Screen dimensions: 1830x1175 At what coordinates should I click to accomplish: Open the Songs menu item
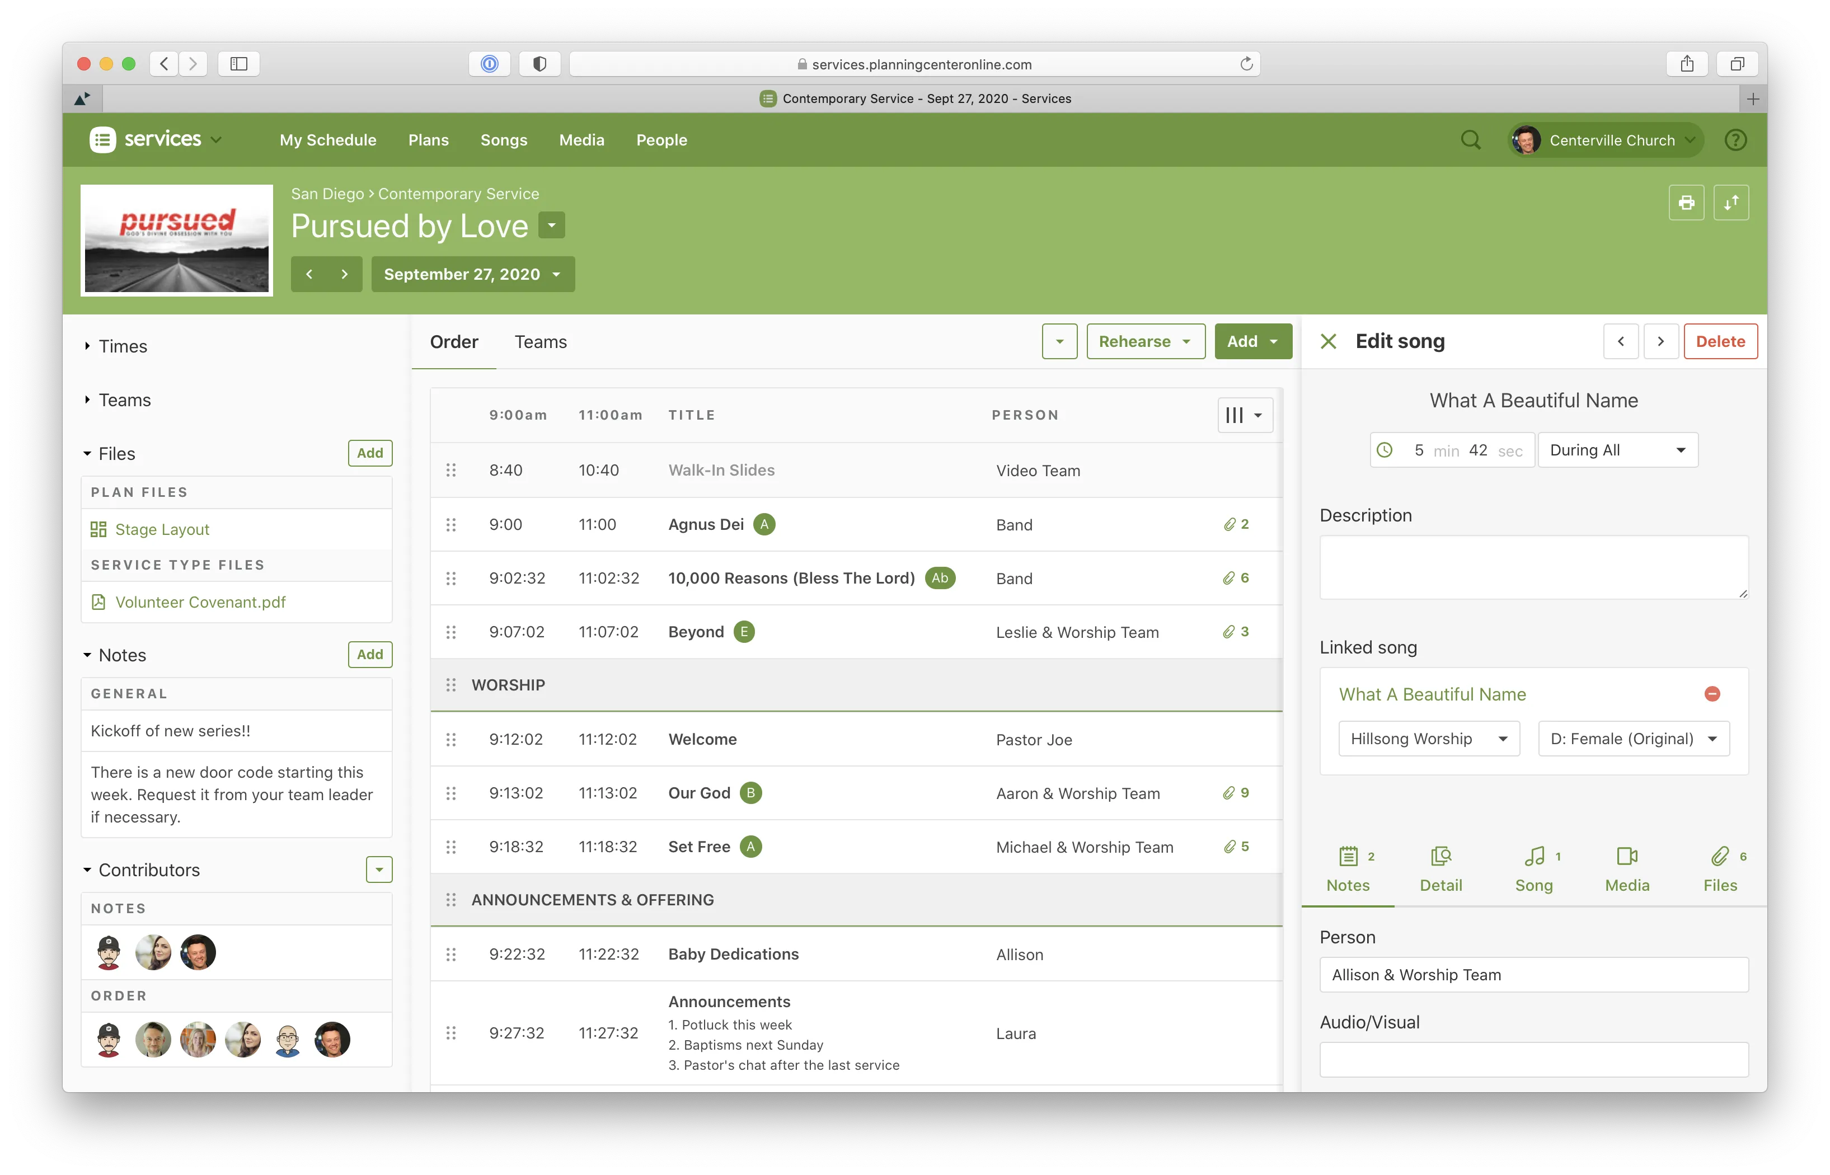pyautogui.click(x=504, y=140)
